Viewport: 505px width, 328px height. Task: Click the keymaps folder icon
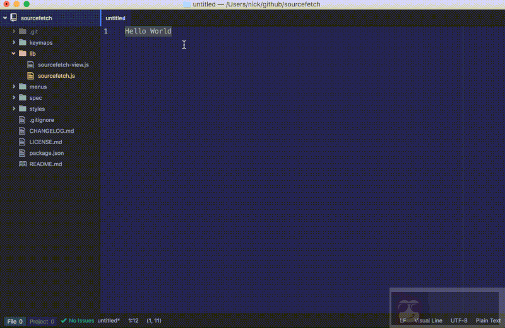[x=23, y=42]
